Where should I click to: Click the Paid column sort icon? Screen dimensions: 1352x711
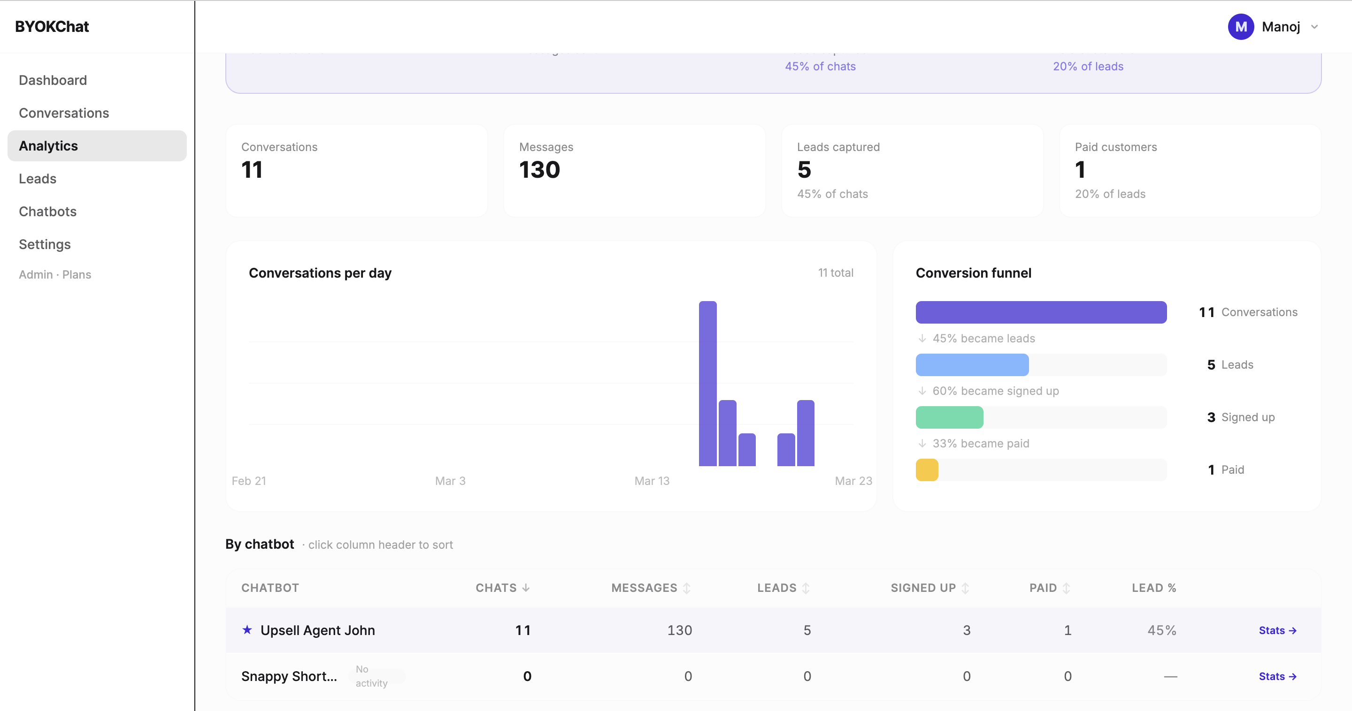tap(1066, 588)
